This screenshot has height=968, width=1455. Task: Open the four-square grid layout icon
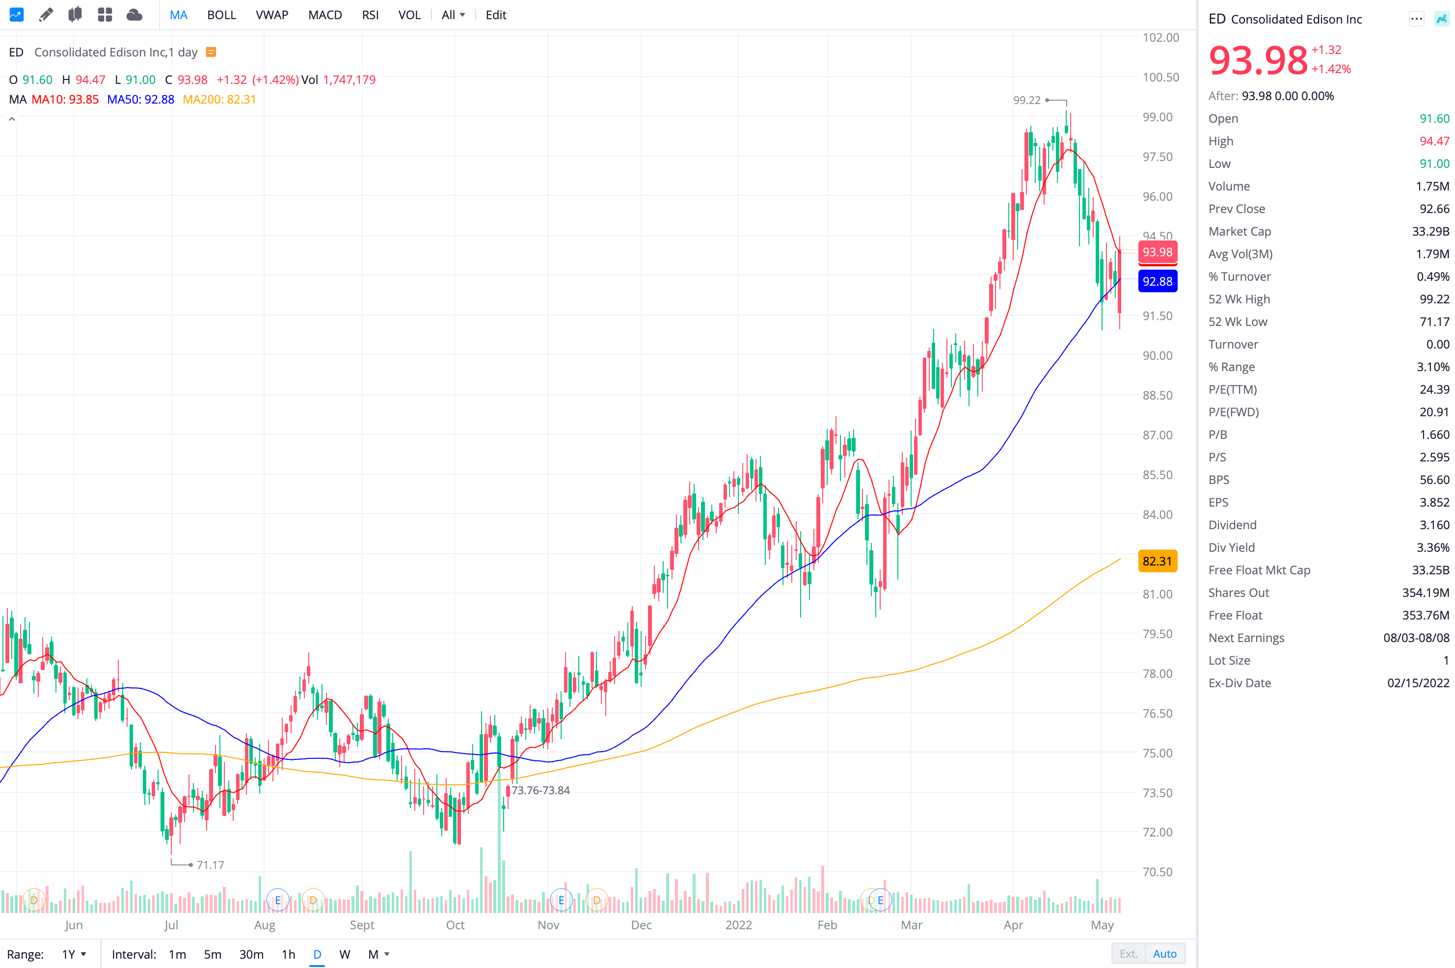click(105, 15)
